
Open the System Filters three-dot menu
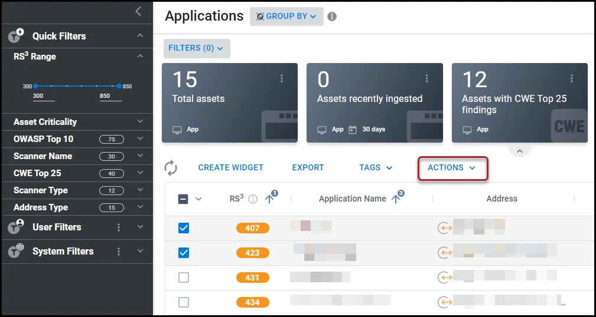click(119, 252)
